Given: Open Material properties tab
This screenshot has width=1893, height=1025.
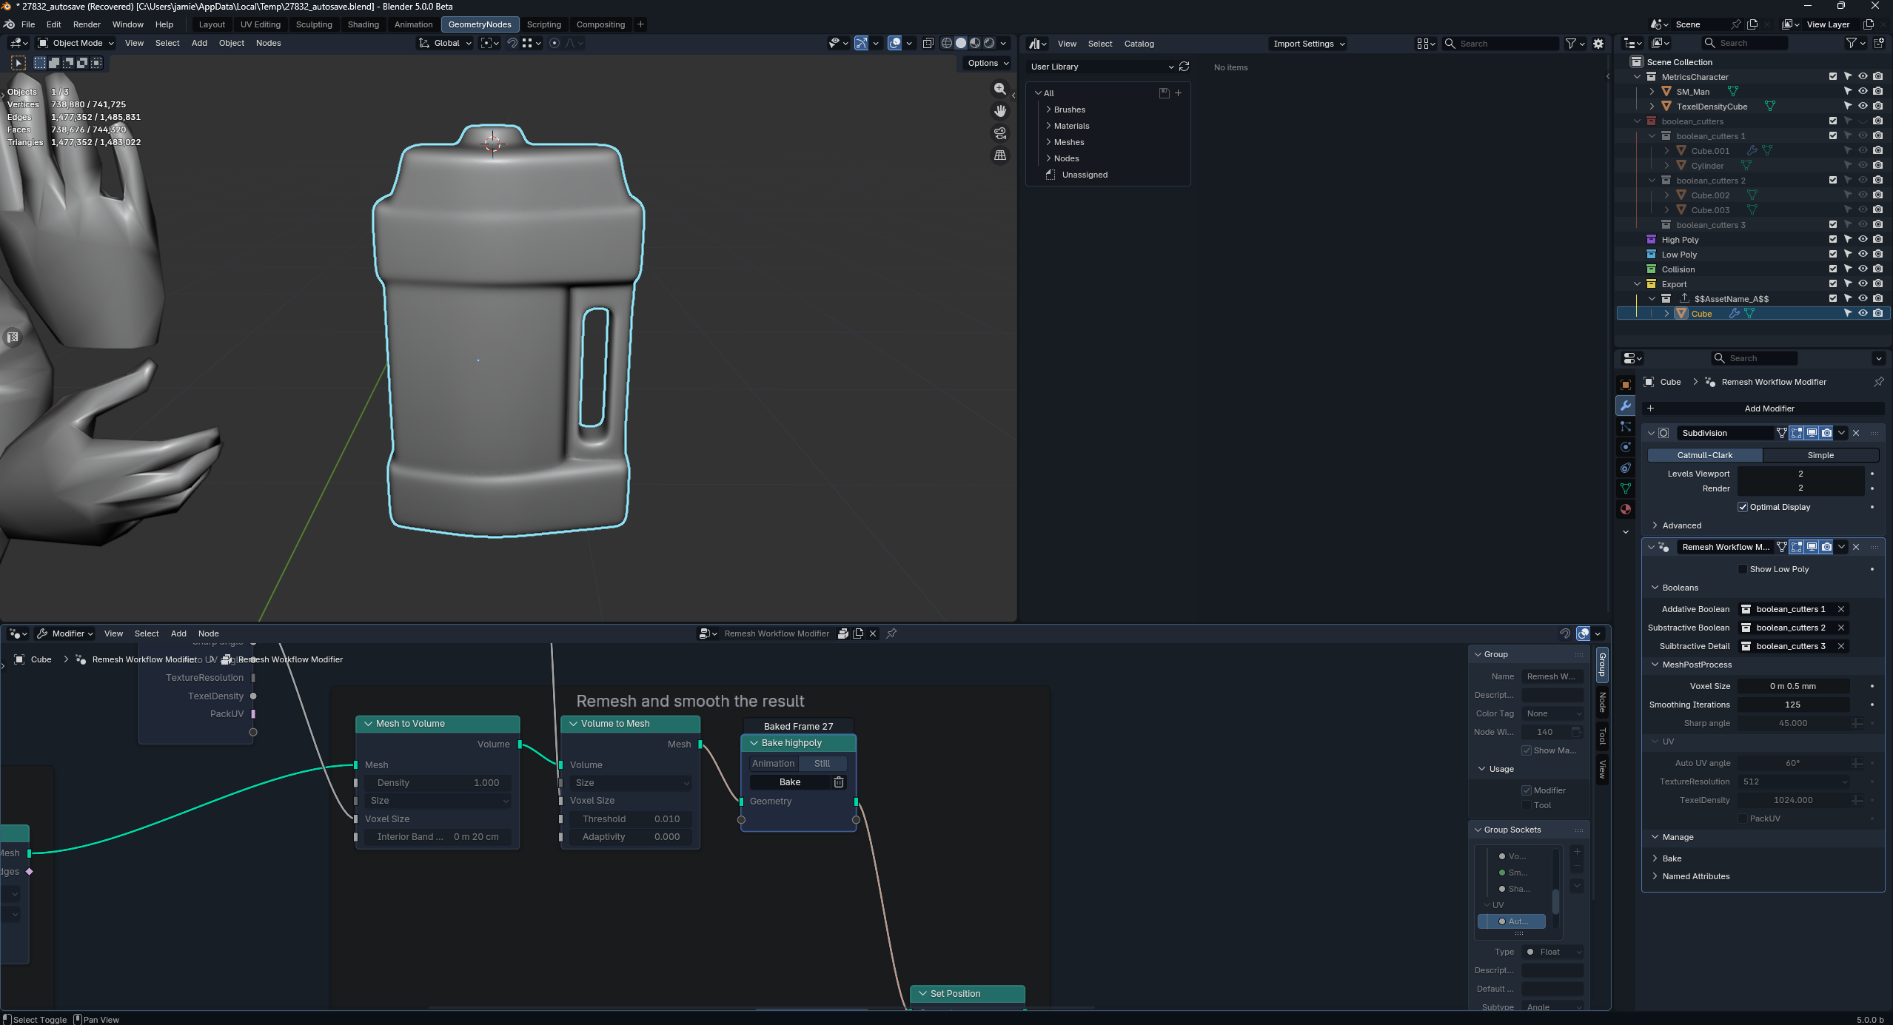Looking at the screenshot, I should (1626, 509).
